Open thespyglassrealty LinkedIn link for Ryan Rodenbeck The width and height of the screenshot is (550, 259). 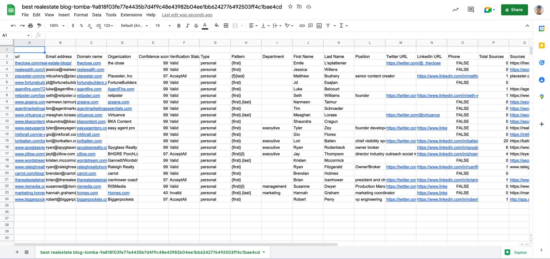pos(447,148)
